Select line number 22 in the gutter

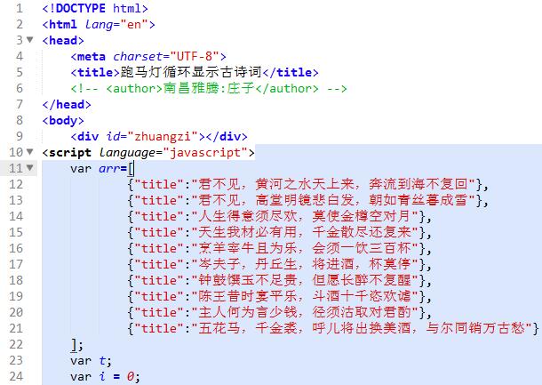[x=16, y=345]
